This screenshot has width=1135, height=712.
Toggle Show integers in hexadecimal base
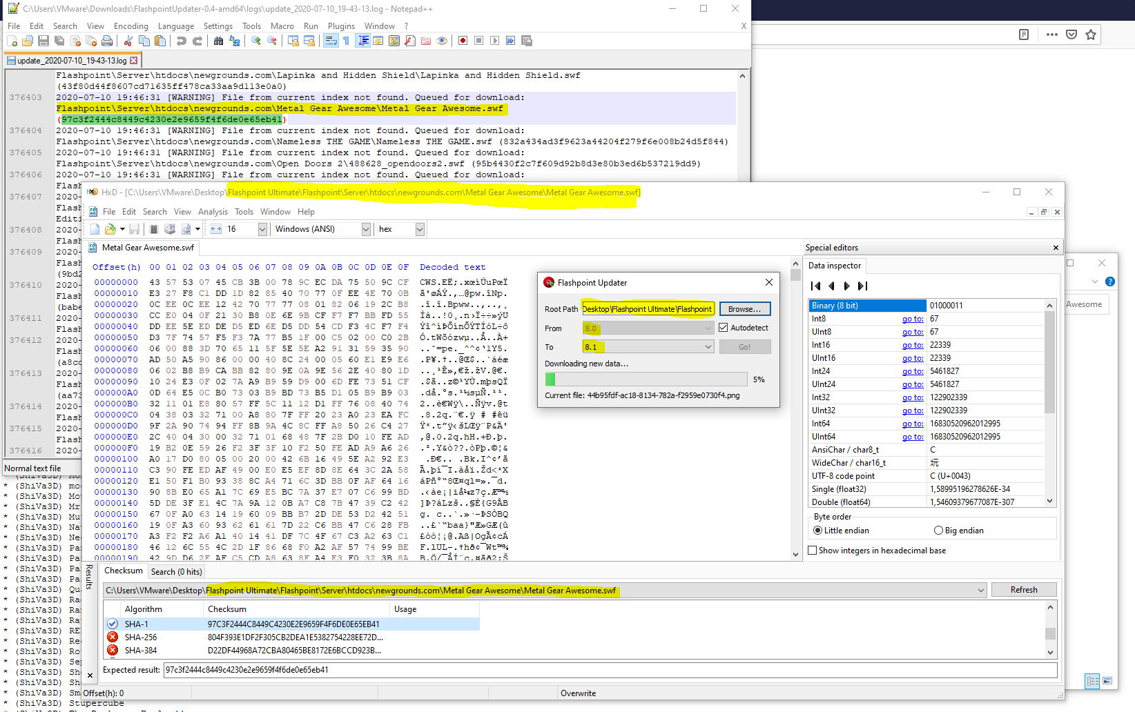click(x=813, y=550)
